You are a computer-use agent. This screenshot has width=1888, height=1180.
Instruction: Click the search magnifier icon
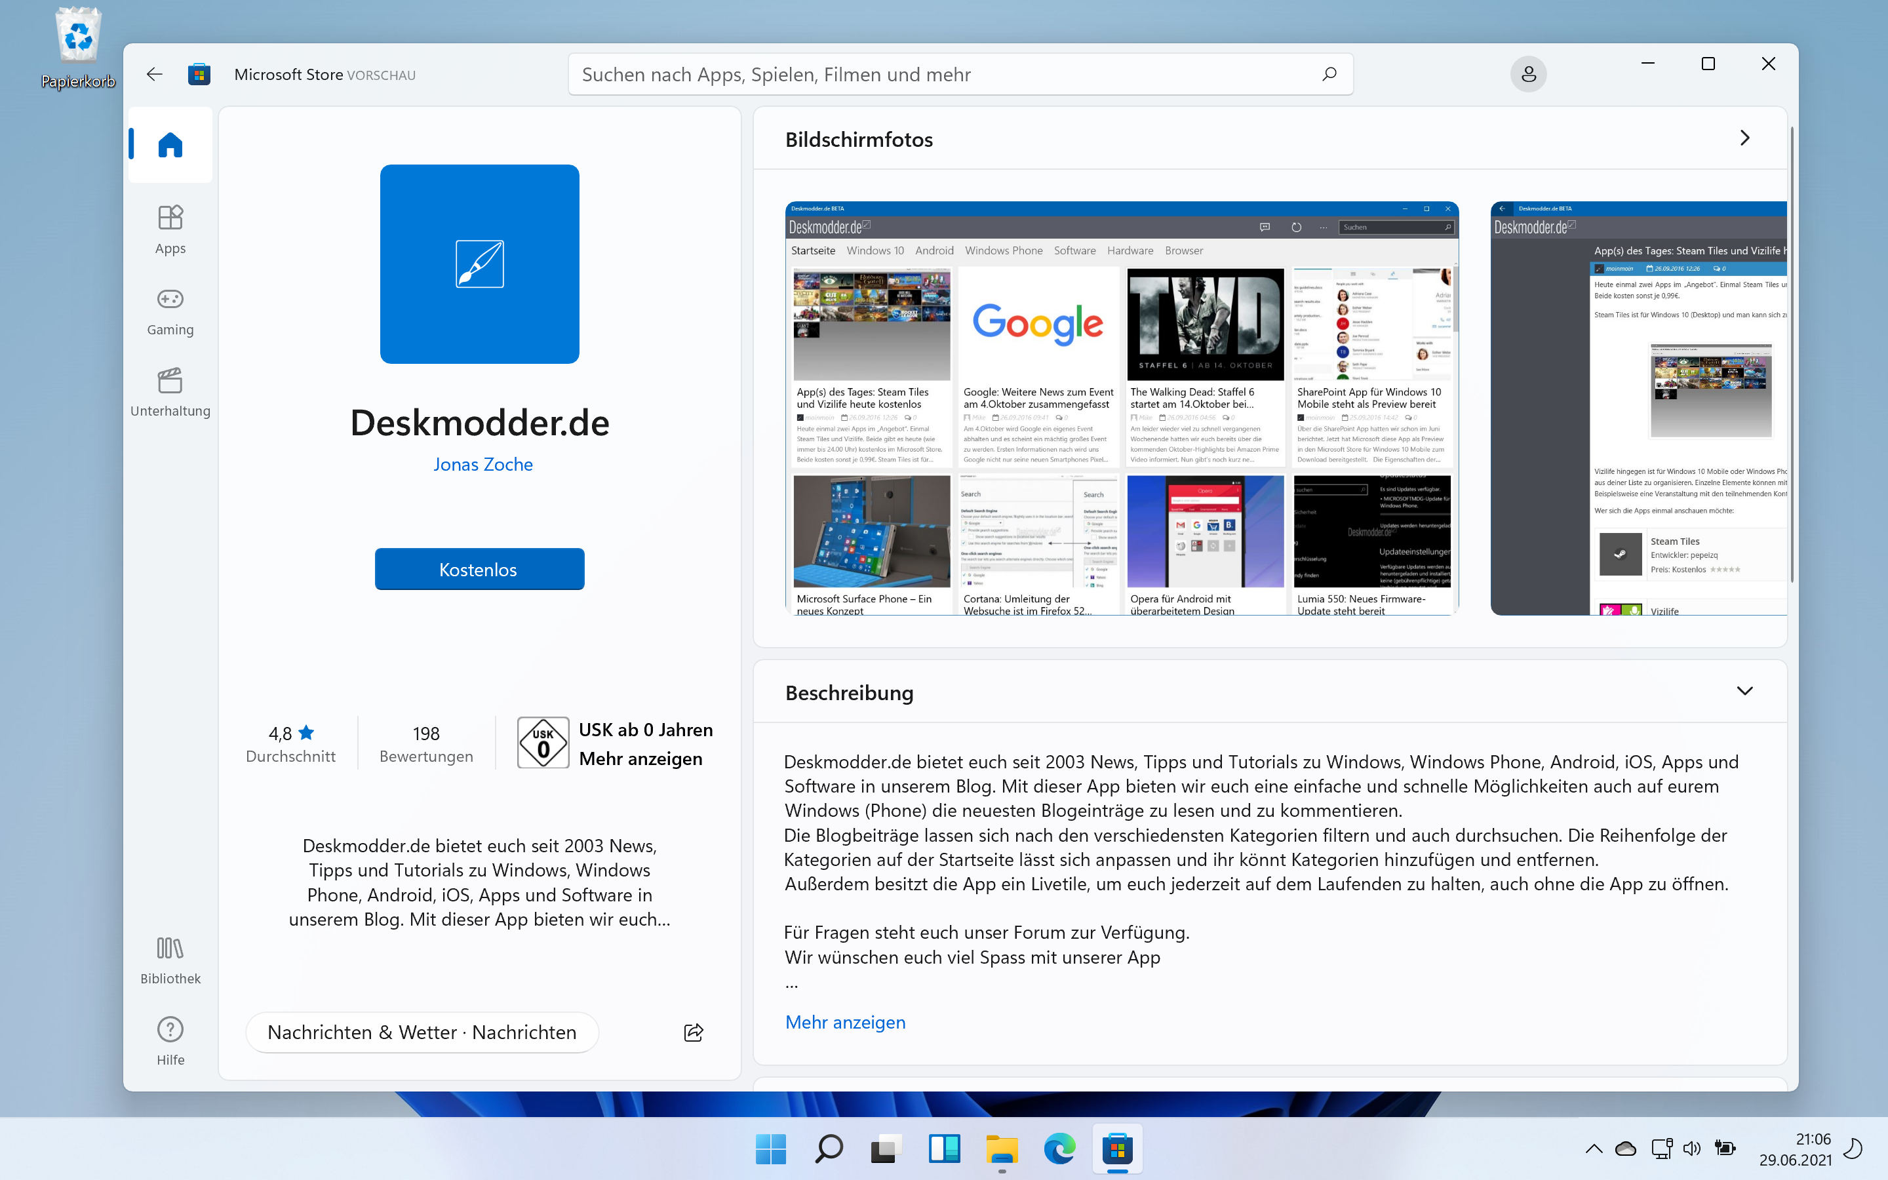point(1329,74)
